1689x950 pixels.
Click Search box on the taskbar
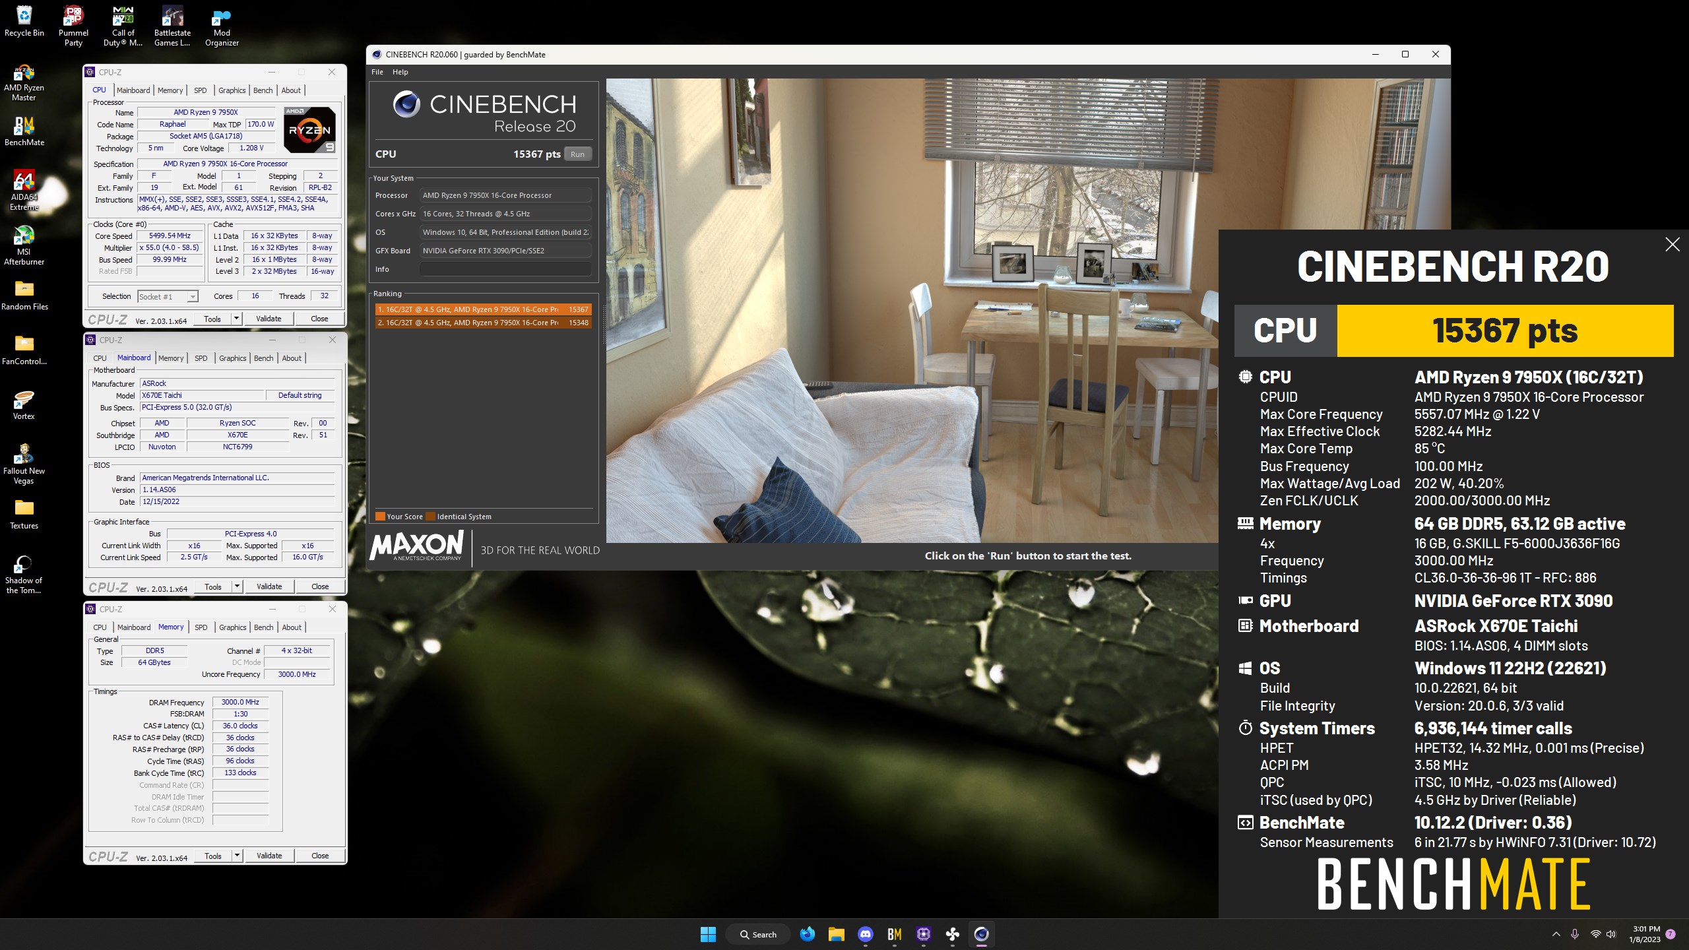pos(758,934)
